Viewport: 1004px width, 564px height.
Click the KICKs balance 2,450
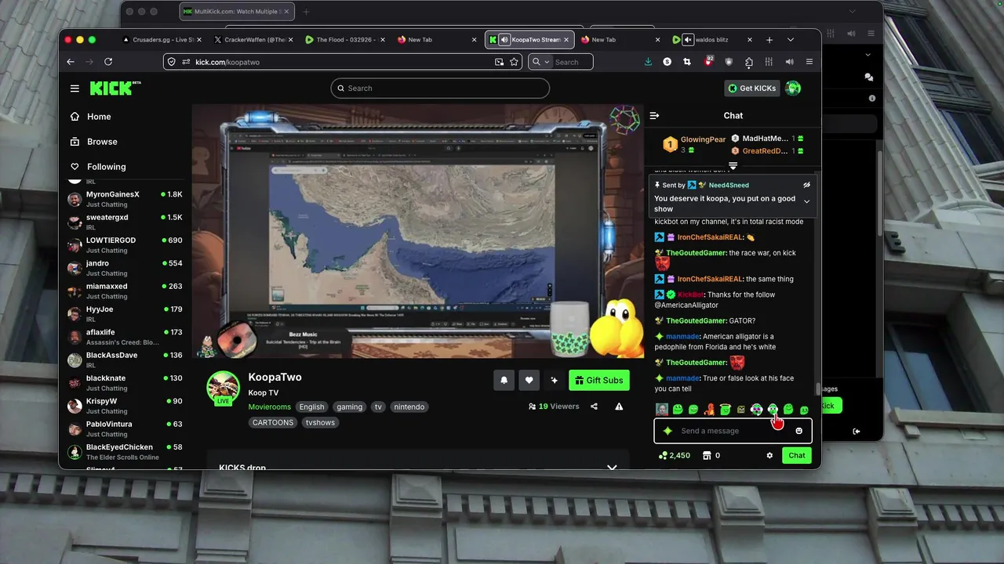[x=675, y=455]
